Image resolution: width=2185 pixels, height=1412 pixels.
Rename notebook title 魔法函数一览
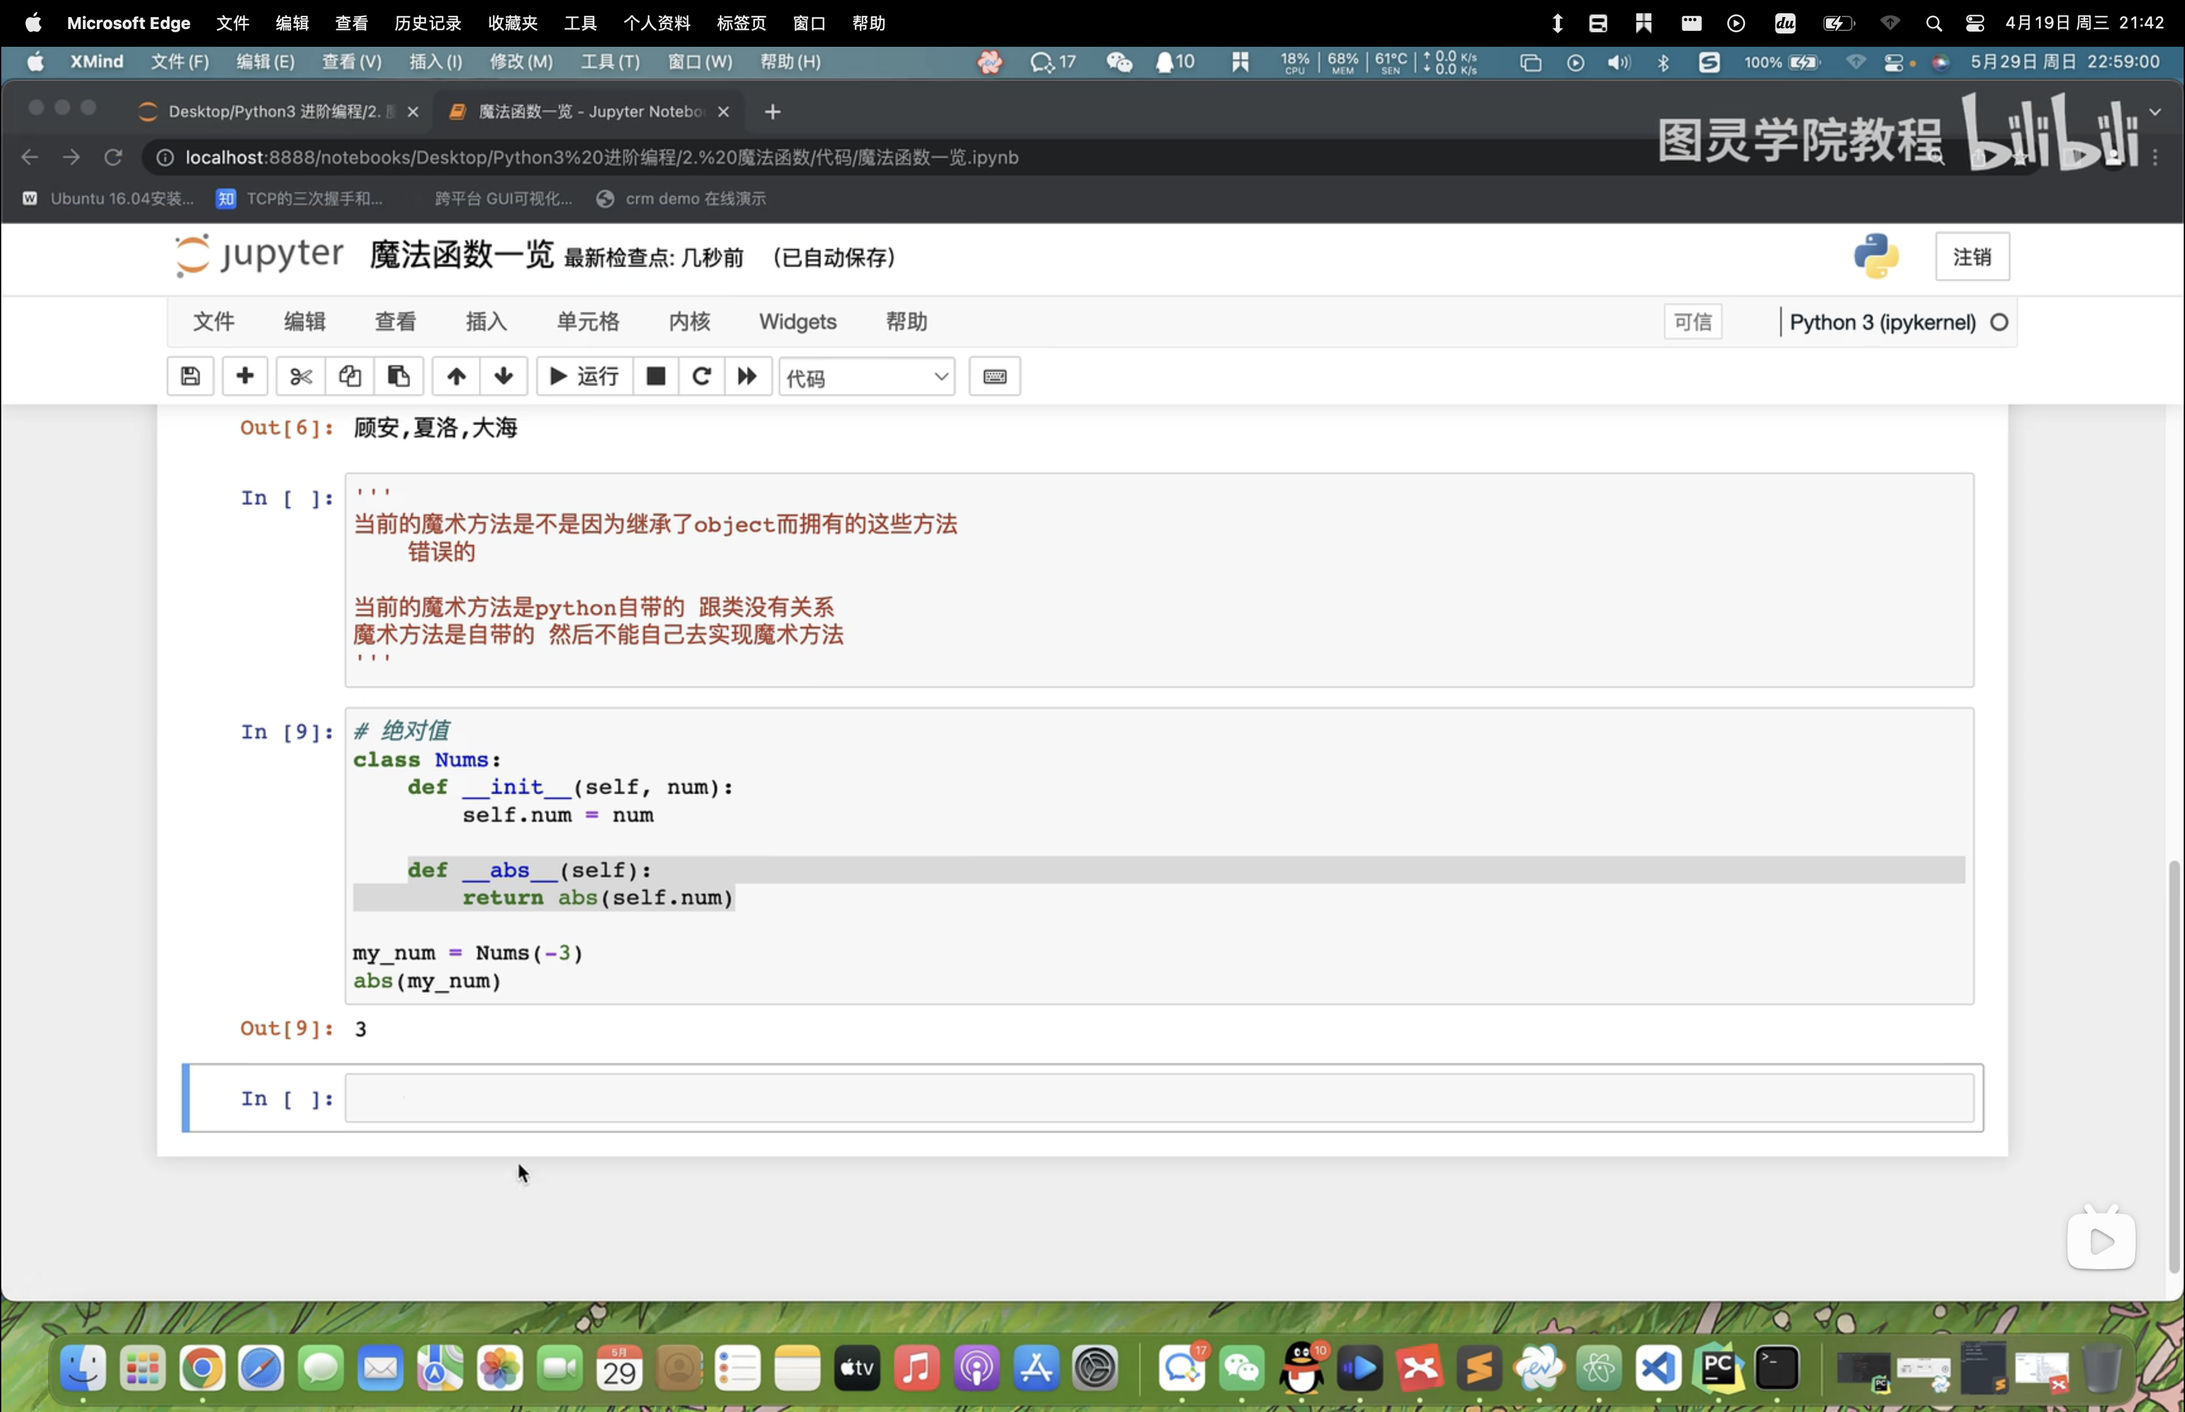click(461, 255)
